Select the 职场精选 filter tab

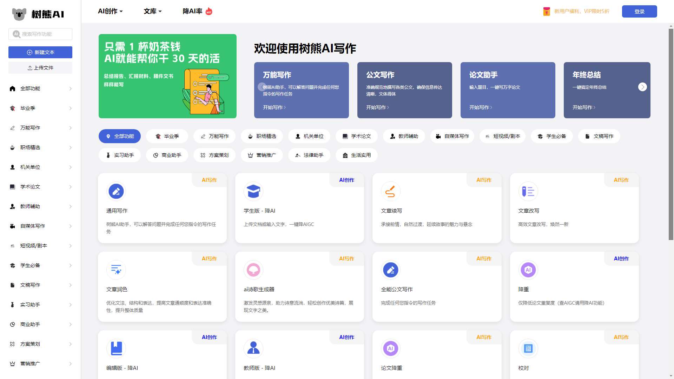tap(262, 136)
